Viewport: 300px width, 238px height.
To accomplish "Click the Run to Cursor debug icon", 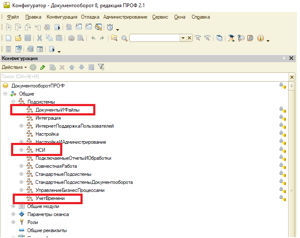I will [x=38, y=27].
